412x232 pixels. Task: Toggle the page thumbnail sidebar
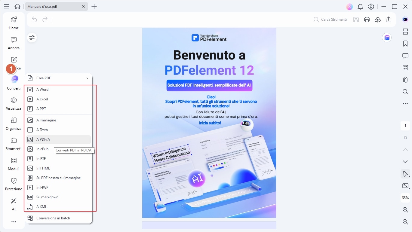(405, 31)
